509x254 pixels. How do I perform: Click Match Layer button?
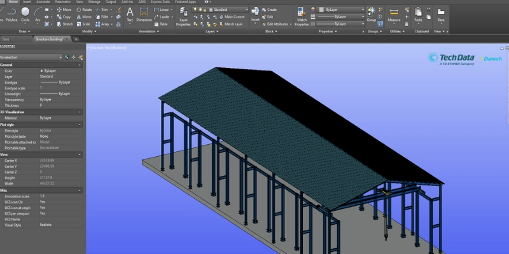[231, 24]
